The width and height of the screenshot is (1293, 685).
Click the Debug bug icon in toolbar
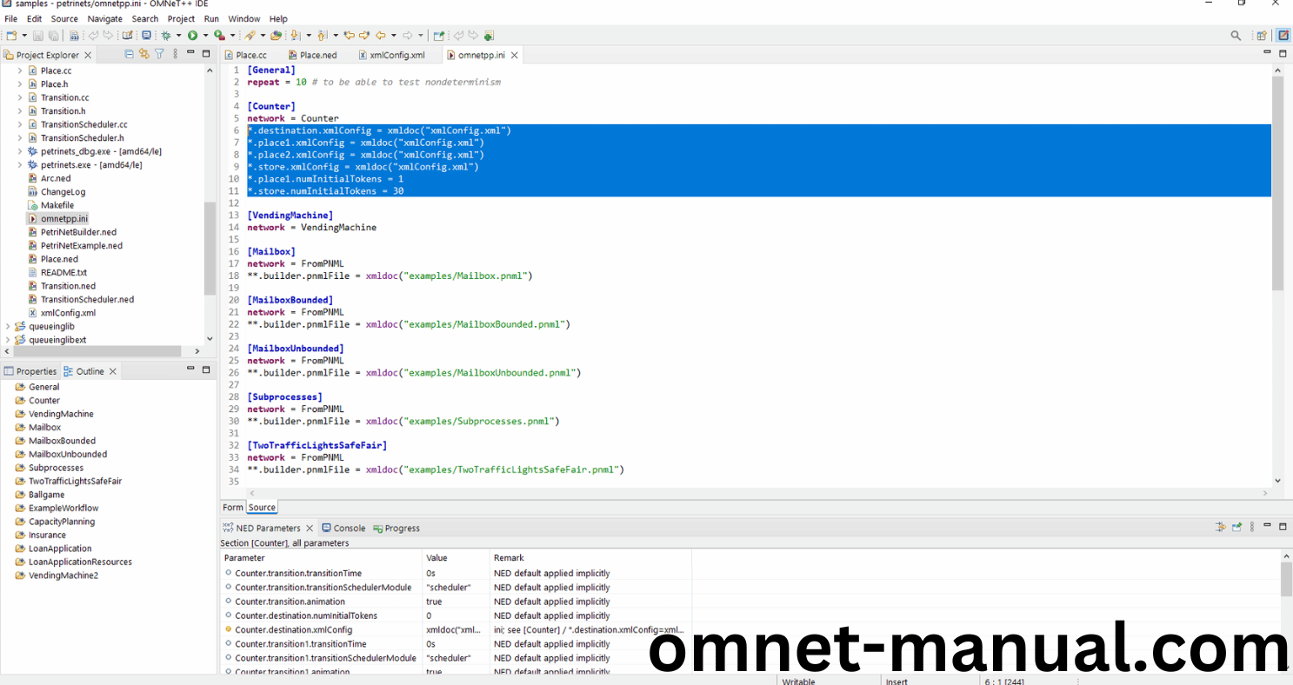coord(166,36)
